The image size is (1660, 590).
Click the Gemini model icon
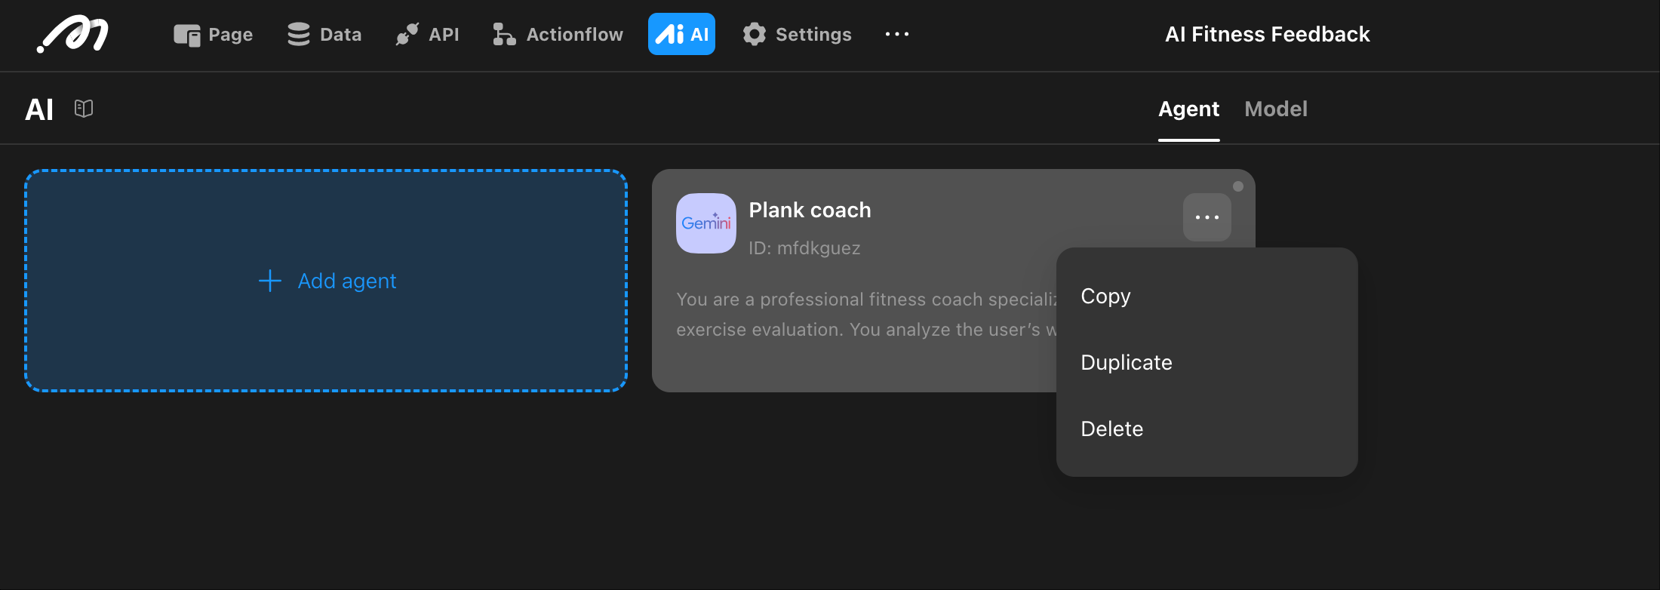coord(706,223)
